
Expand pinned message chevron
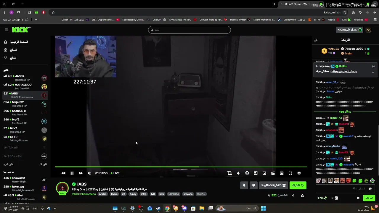373,72
